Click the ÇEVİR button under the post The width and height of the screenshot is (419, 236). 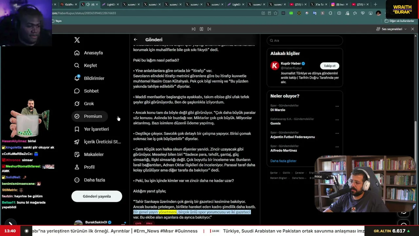(x=138, y=224)
